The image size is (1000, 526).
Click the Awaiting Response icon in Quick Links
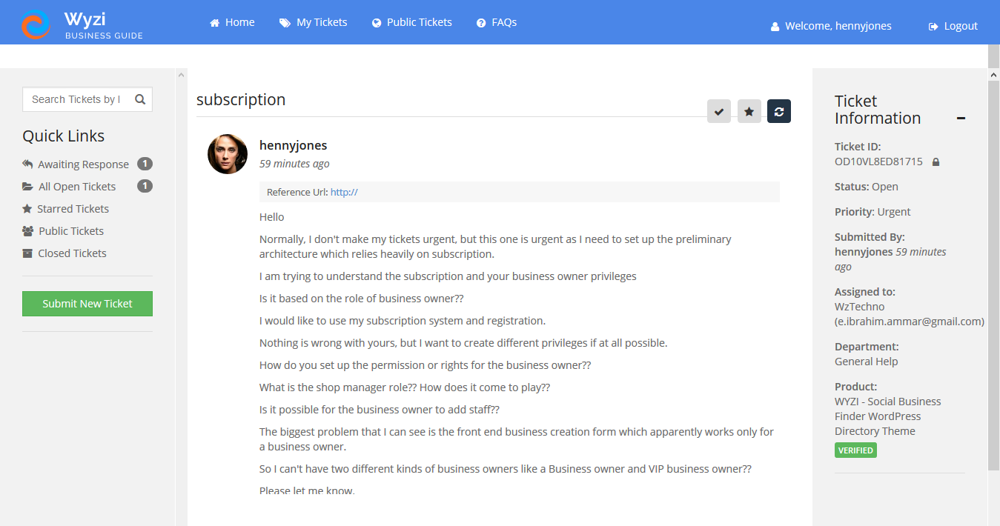click(27, 164)
